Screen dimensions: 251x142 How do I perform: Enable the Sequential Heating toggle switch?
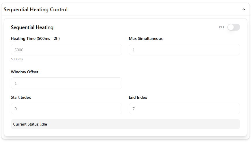click(233, 27)
